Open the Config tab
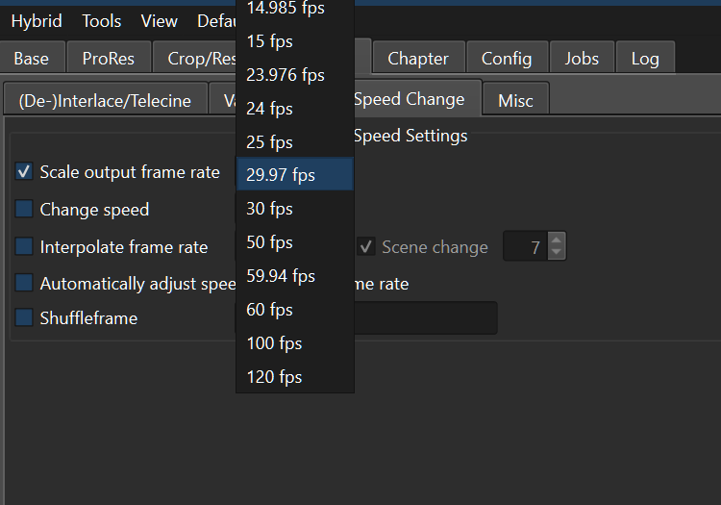The image size is (721, 505). click(x=507, y=59)
